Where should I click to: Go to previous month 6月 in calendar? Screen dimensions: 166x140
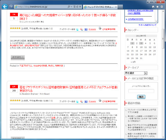pyautogui.click(x=133, y=62)
